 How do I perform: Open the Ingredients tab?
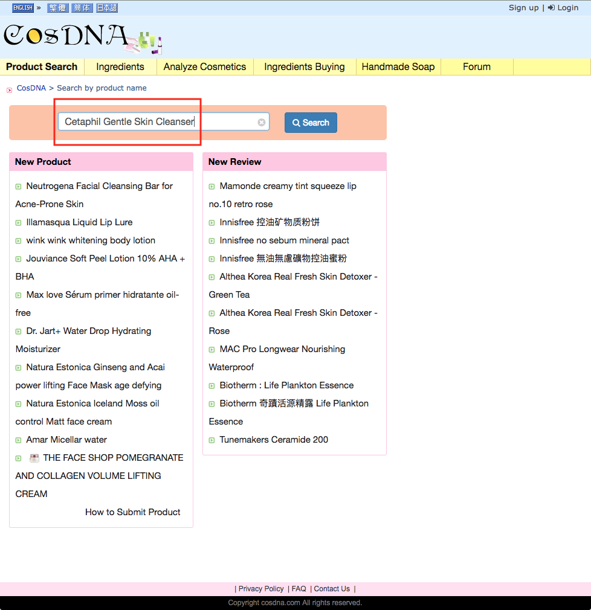[x=120, y=67]
